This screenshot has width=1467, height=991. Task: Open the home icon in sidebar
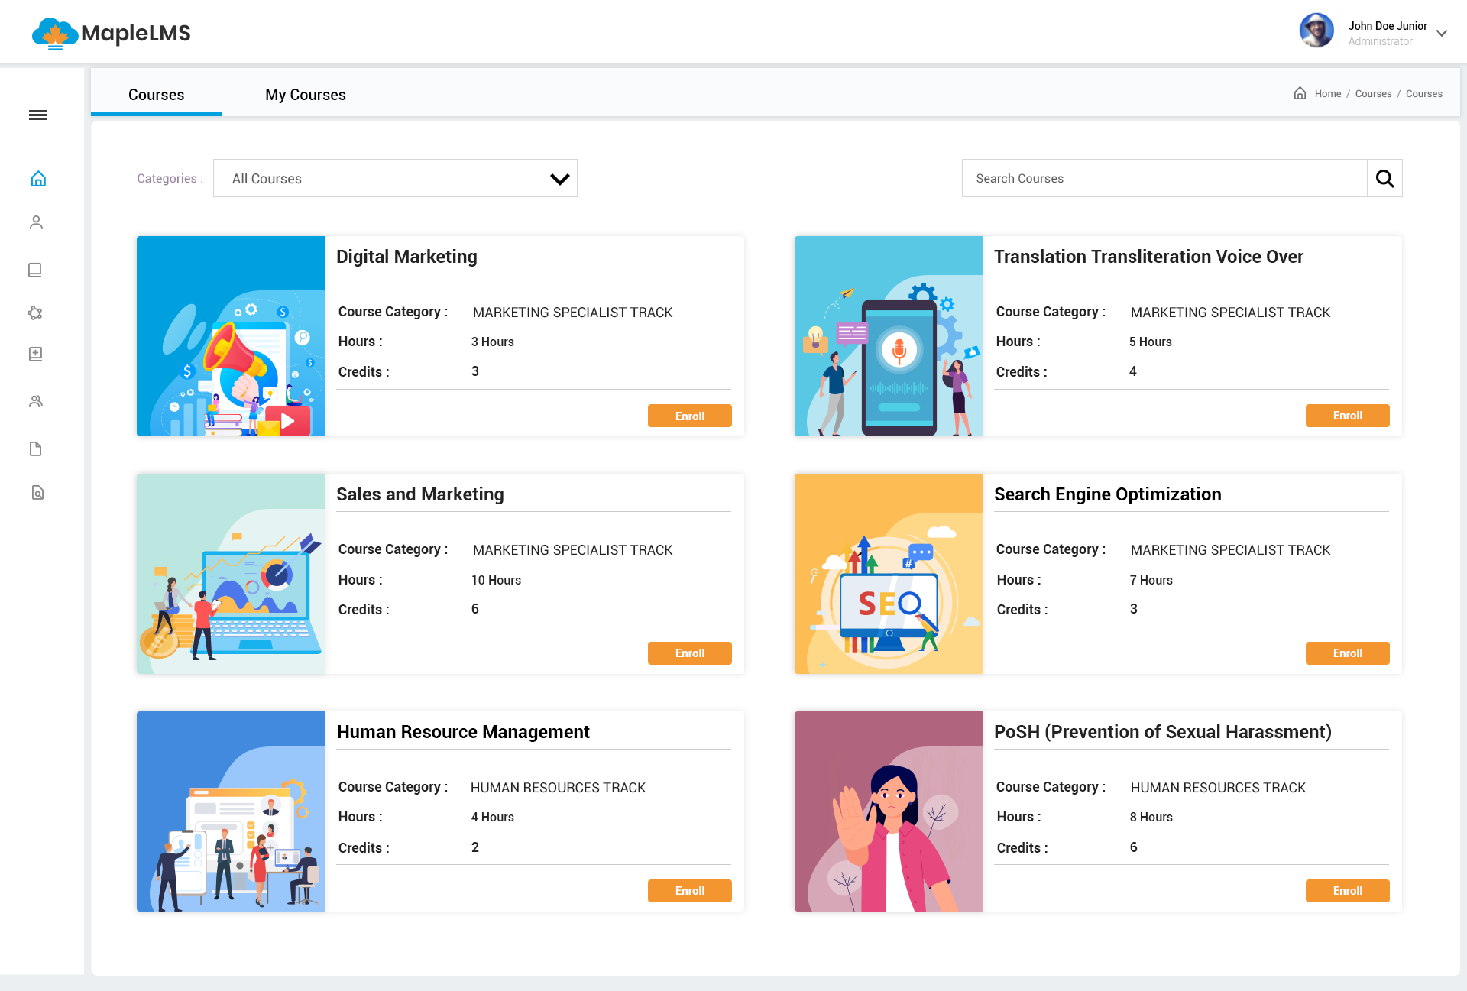tap(38, 179)
